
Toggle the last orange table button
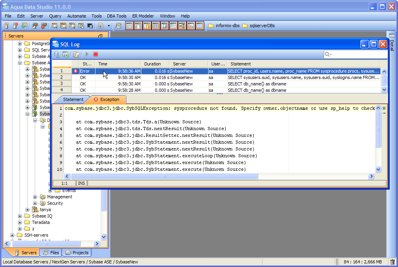200,26
